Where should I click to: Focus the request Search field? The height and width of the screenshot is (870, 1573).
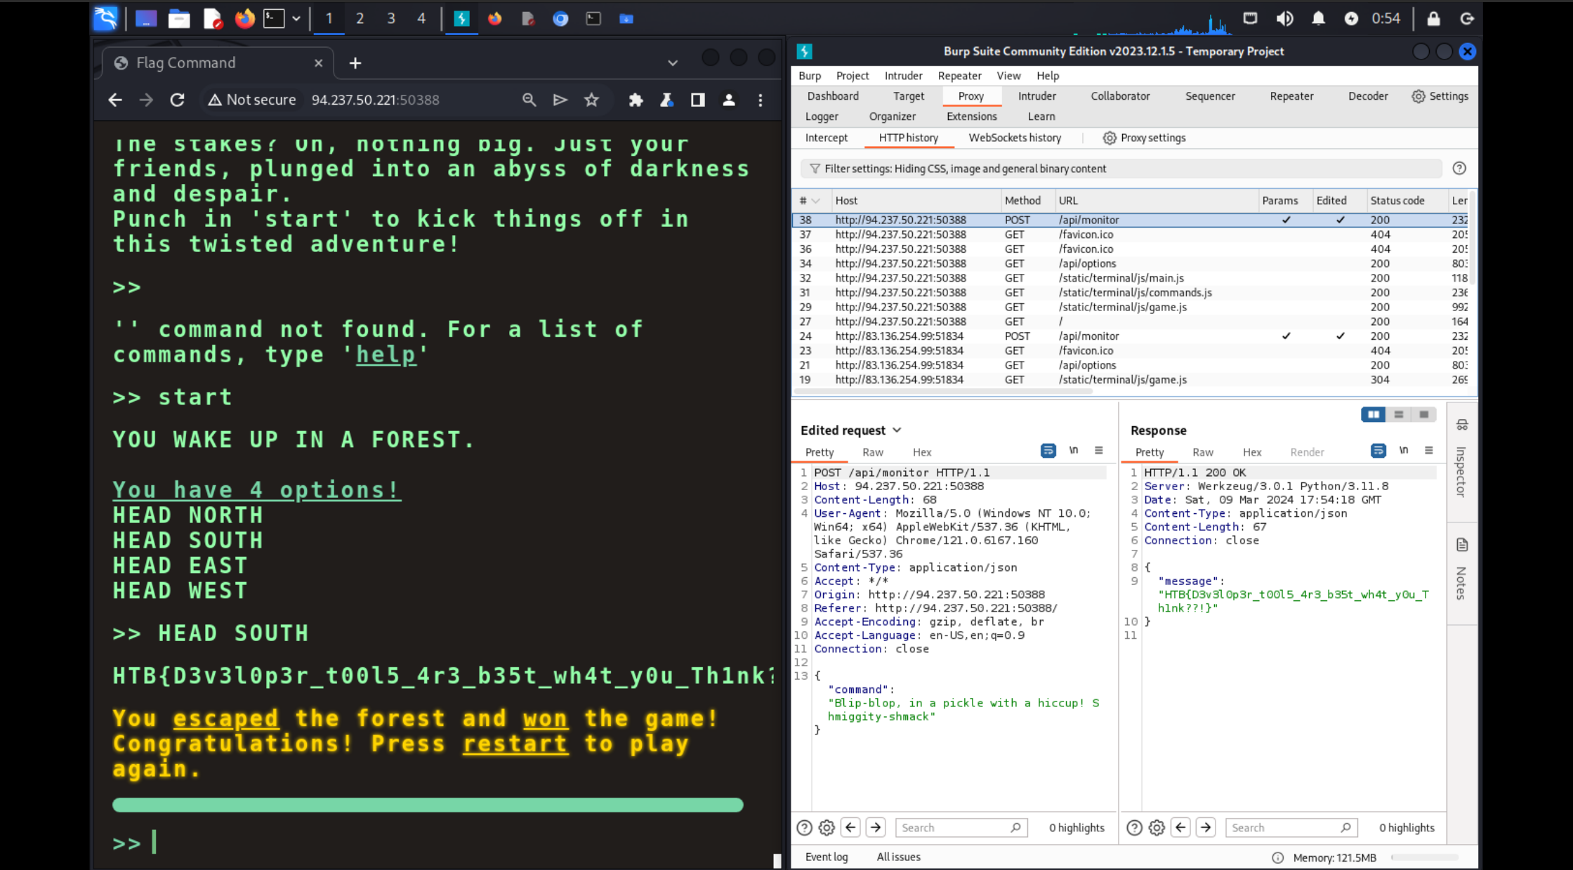tap(961, 828)
